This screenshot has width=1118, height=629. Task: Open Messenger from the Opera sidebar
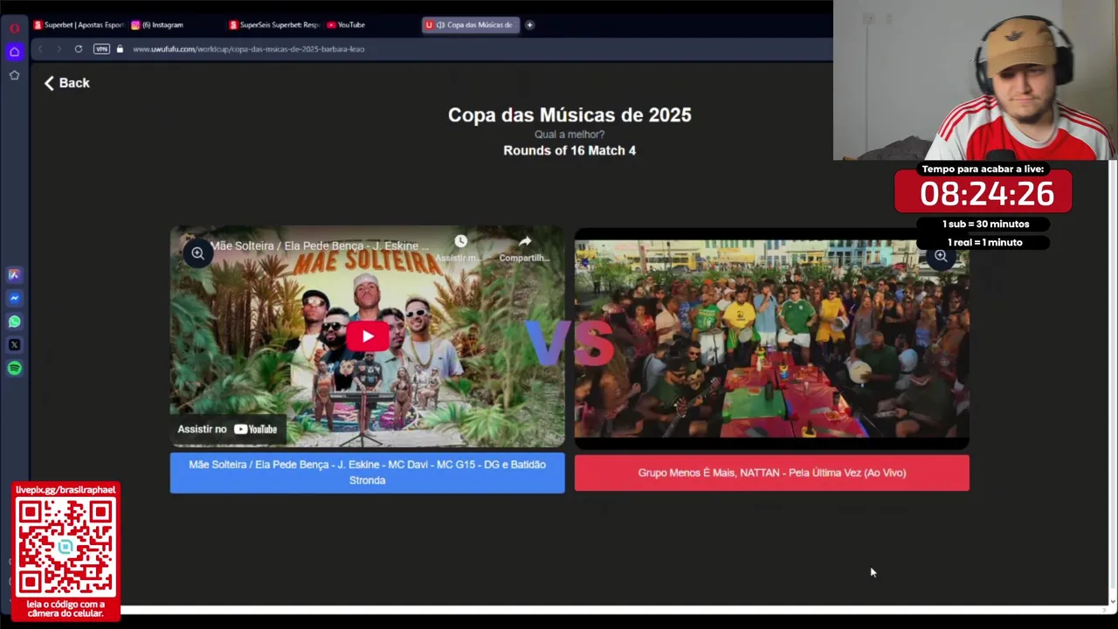[14, 298]
